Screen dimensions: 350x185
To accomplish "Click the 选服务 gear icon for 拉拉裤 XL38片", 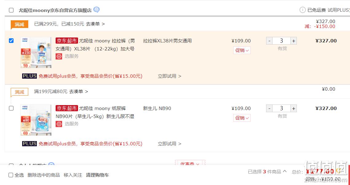I will point(59,56).
